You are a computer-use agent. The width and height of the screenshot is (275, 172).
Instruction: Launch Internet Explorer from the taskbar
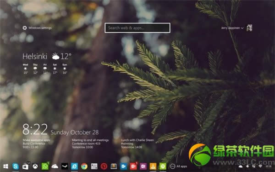tap(74, 166)
